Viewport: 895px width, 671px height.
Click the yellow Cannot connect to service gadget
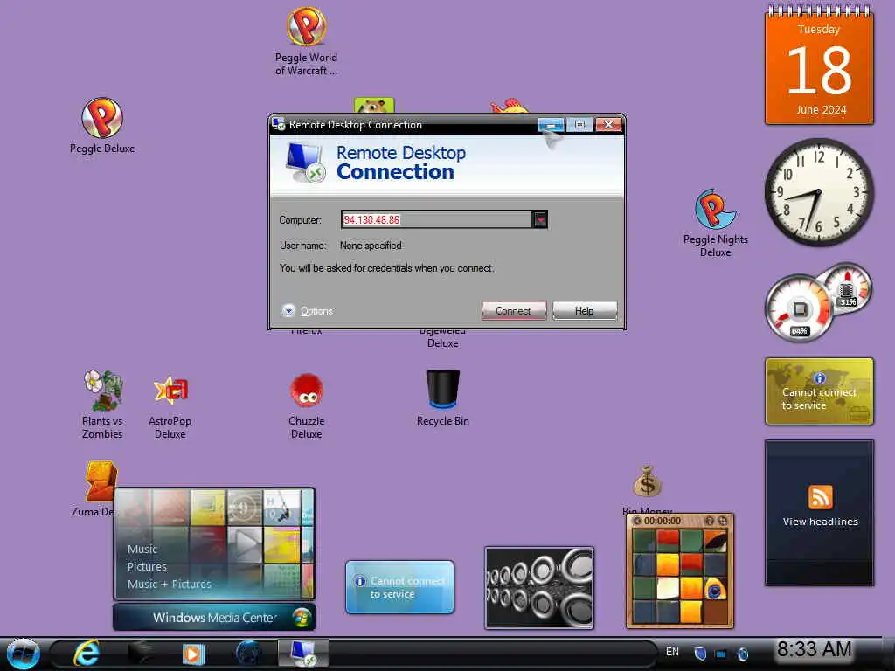pyautogui.click(x=819, y=391)
